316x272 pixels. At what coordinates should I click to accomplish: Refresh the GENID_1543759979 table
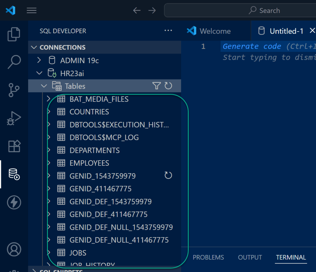click(168, 176)
